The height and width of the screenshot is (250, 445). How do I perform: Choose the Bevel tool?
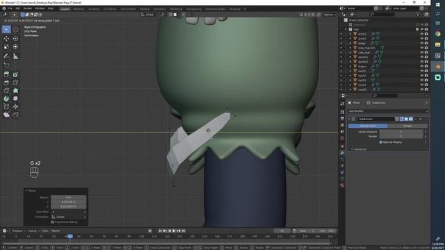coord(6,83)
